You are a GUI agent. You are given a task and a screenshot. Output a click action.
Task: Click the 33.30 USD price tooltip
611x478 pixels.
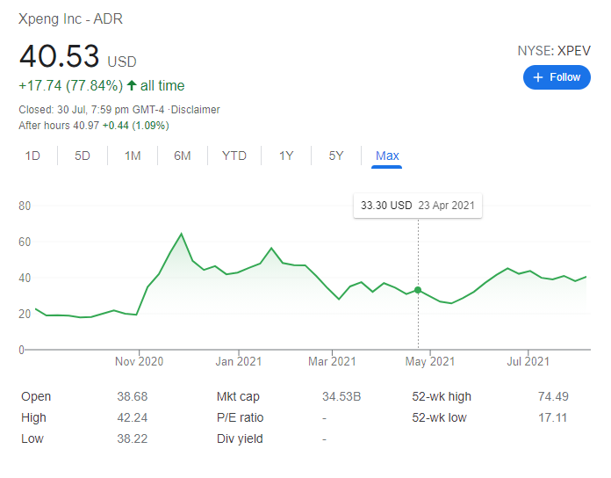coord(418,206)
